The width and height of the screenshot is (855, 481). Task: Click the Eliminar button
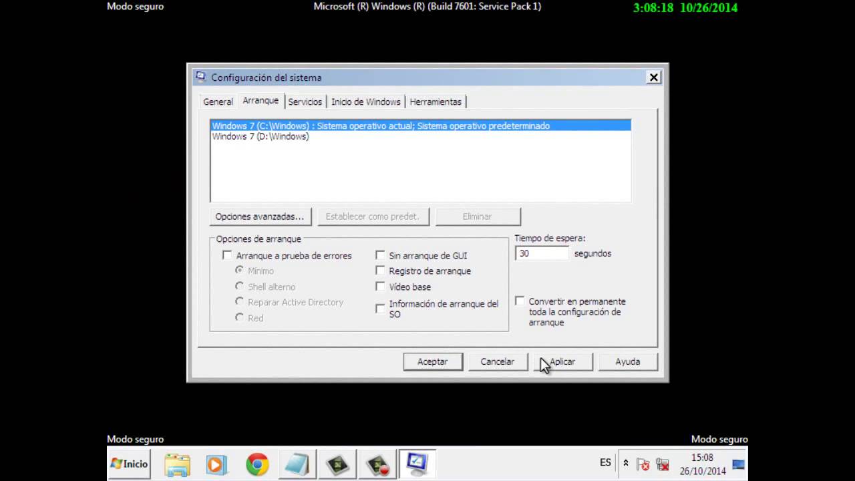point(478,216)
